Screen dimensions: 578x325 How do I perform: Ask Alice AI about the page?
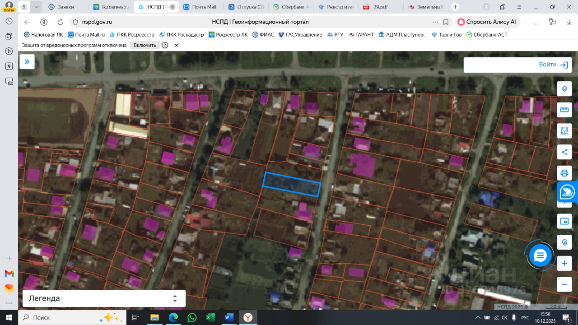pos(488,22)
